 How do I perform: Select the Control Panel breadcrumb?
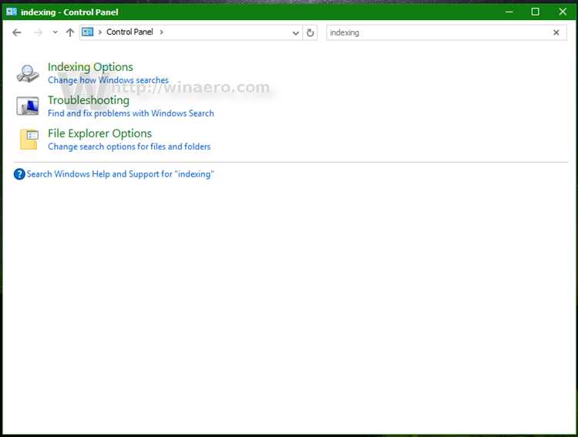click(x=129, y=32)
